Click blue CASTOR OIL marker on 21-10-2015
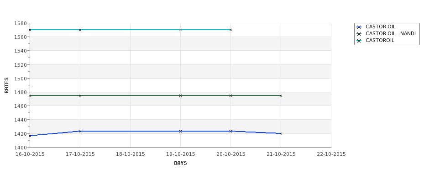The width and height of the screenshot is (445, 196). coord(281,133)
